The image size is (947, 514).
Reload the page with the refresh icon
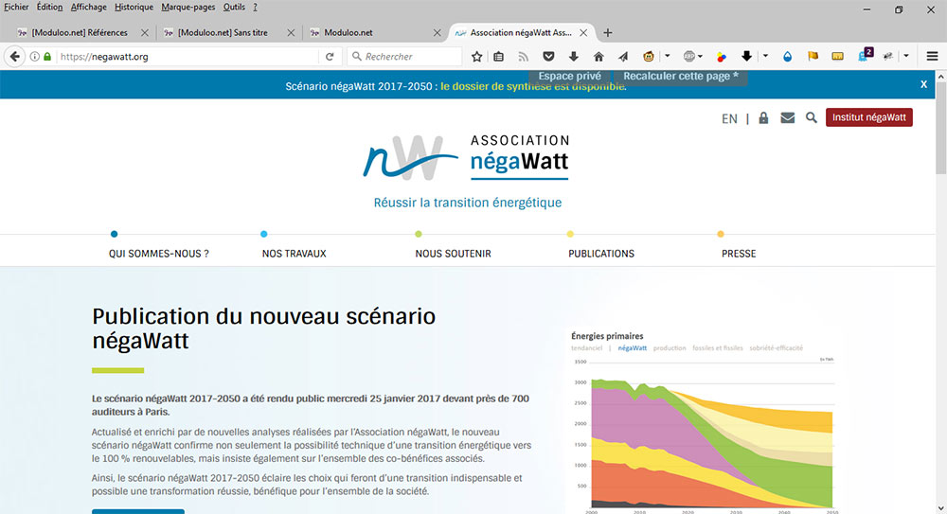point(330,56)
